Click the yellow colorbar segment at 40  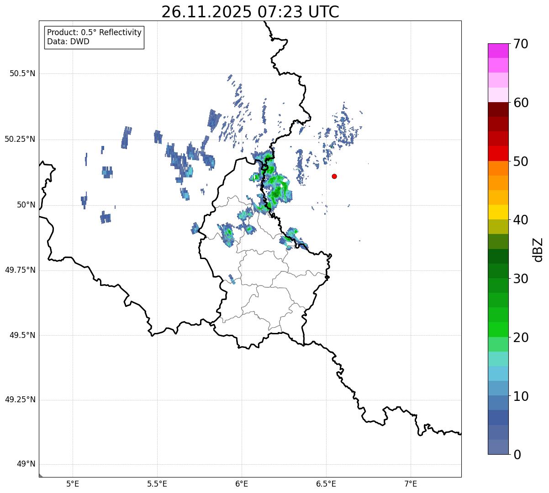[498, 212]
